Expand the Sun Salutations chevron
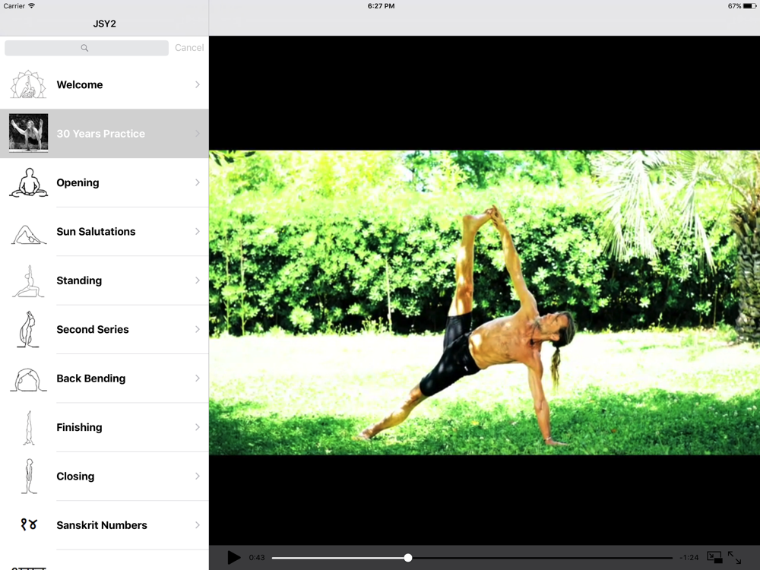The image size is (760, 570). coord(198,231)
